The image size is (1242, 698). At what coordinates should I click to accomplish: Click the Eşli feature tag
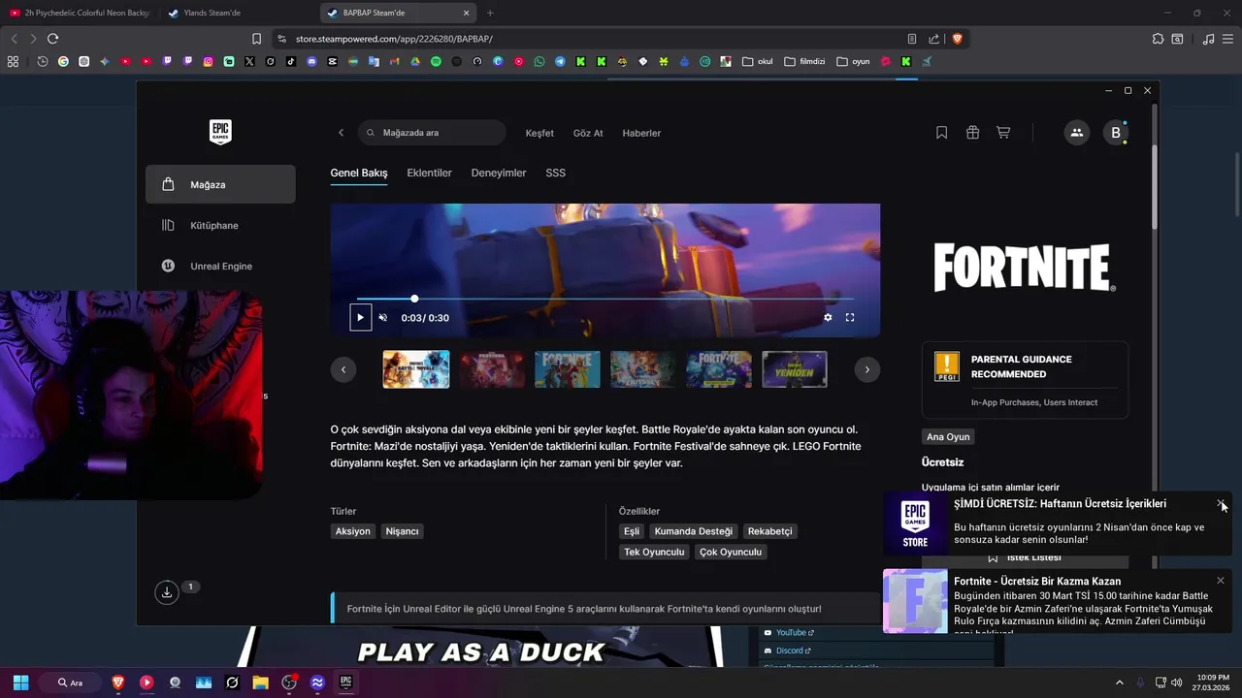632,531
